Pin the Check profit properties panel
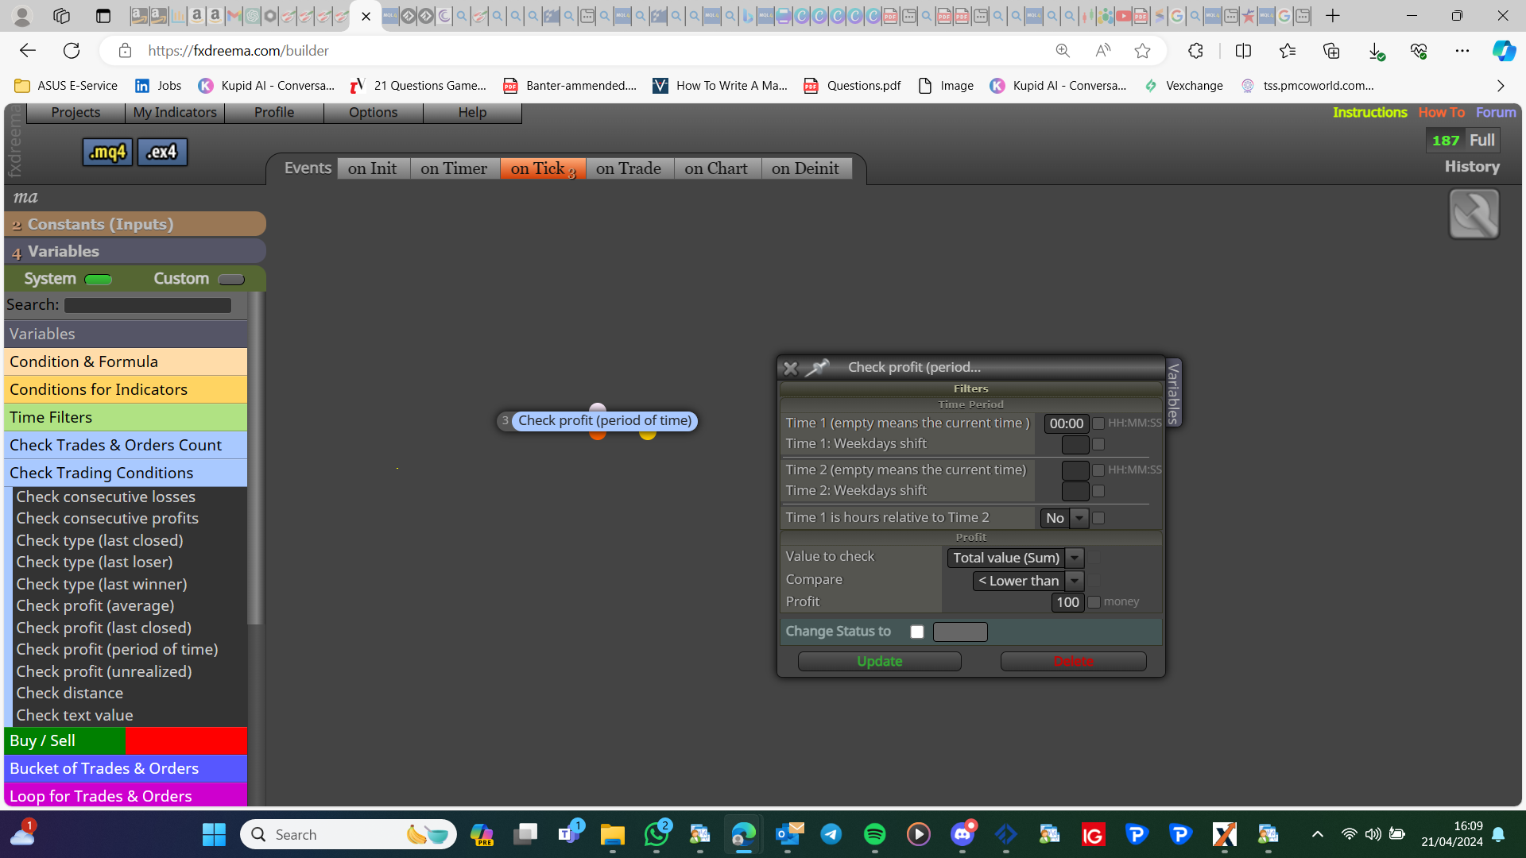 [x=816, y=367]
